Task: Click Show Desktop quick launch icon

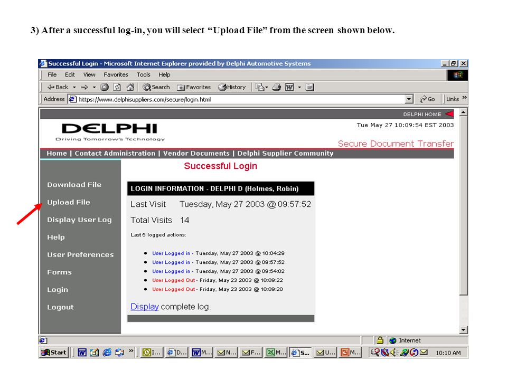Action: pyautogui.click(x=95, y=353)
